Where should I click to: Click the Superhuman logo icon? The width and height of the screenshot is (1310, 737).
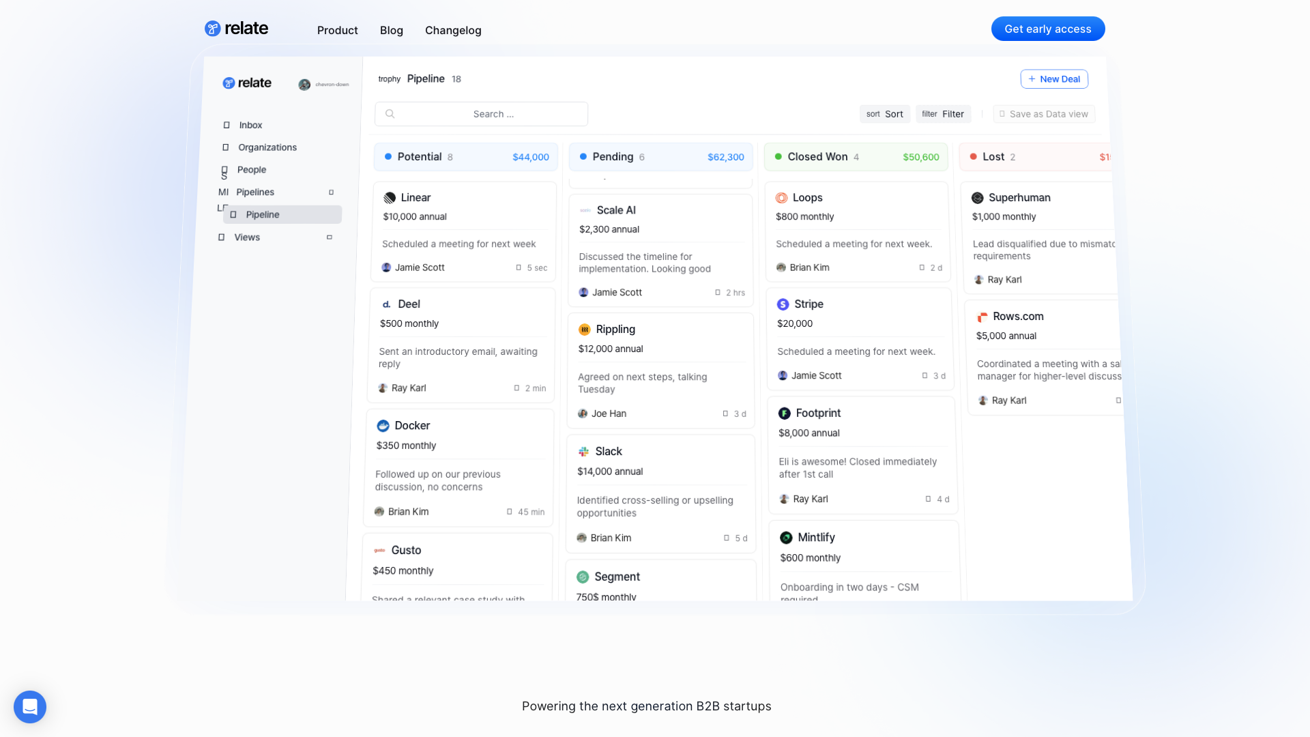[978, 198]
